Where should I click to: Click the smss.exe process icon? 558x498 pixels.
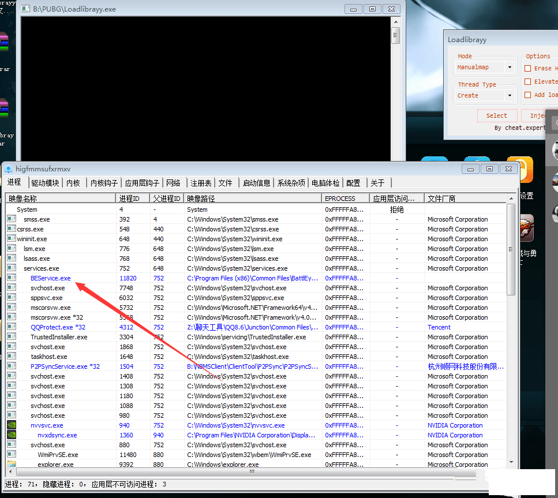12,219
